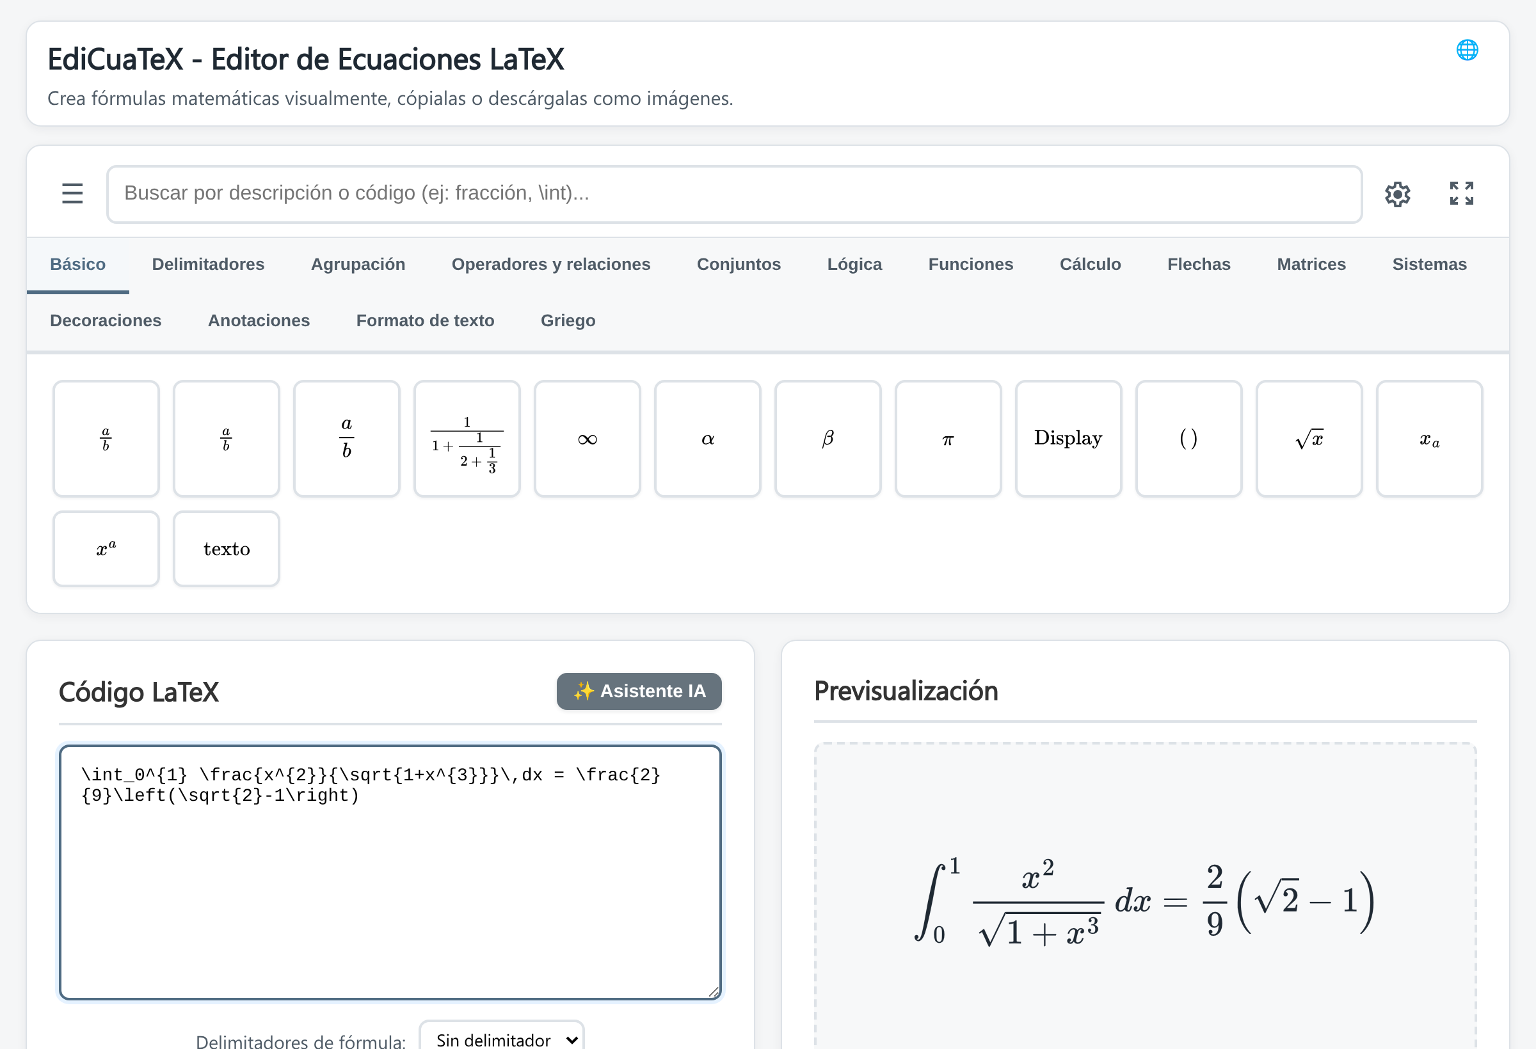Open the Griego tab
1536x1049 pixels.
[x=568, y=320]
